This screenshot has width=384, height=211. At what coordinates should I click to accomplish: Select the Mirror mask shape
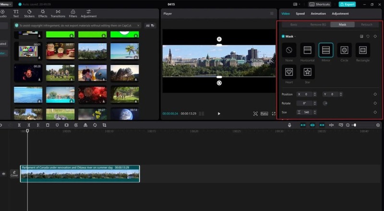point(326,50)
